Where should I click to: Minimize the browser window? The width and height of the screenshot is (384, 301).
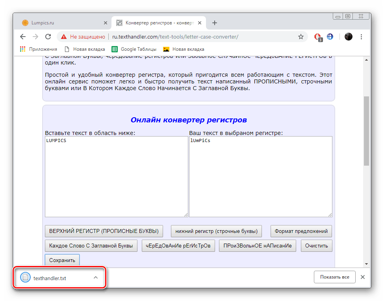click(x=338, y=17)
